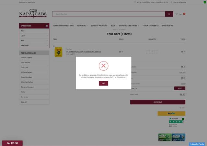207x146 pixels.
Task: Remove the Tip Top item with the small square icon
Action: pyautogui.click(x=54, y=46)
